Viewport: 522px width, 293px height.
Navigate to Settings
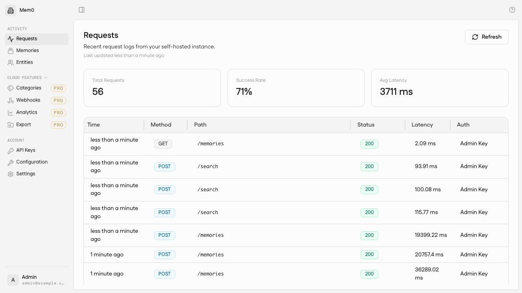[x=37, y=174]
